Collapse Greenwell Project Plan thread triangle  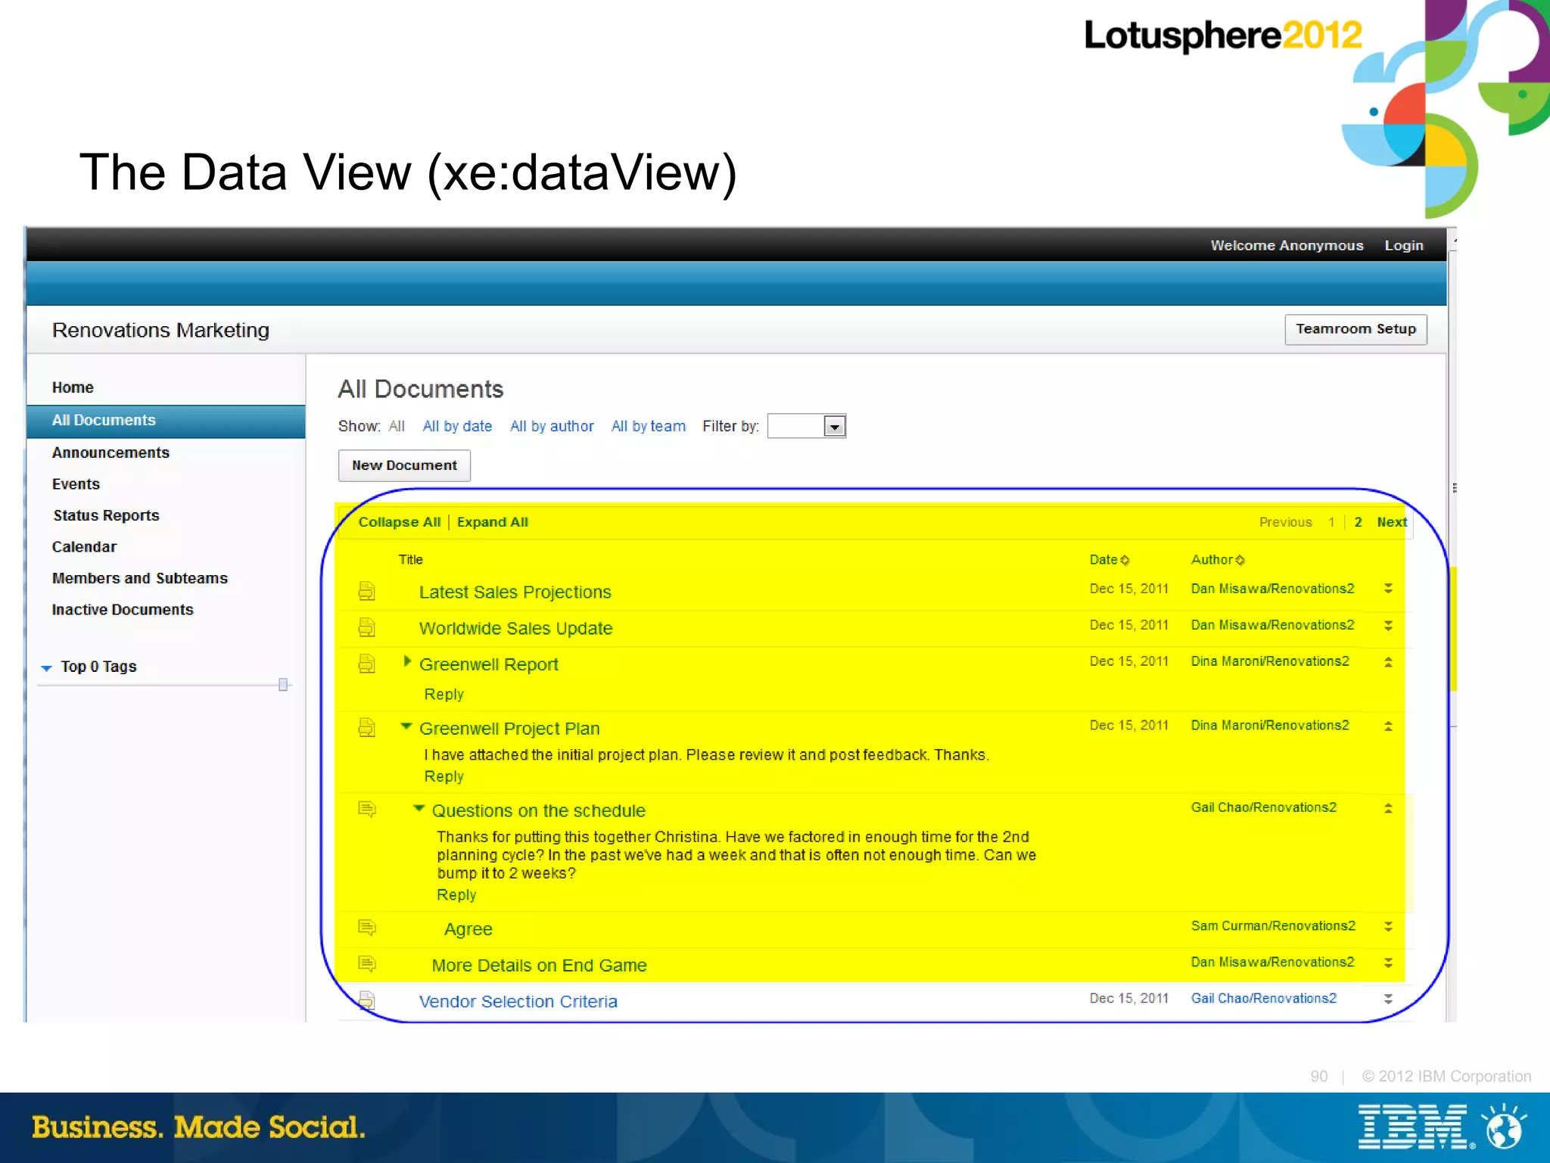pyautogui.click(x=406, y=726)
